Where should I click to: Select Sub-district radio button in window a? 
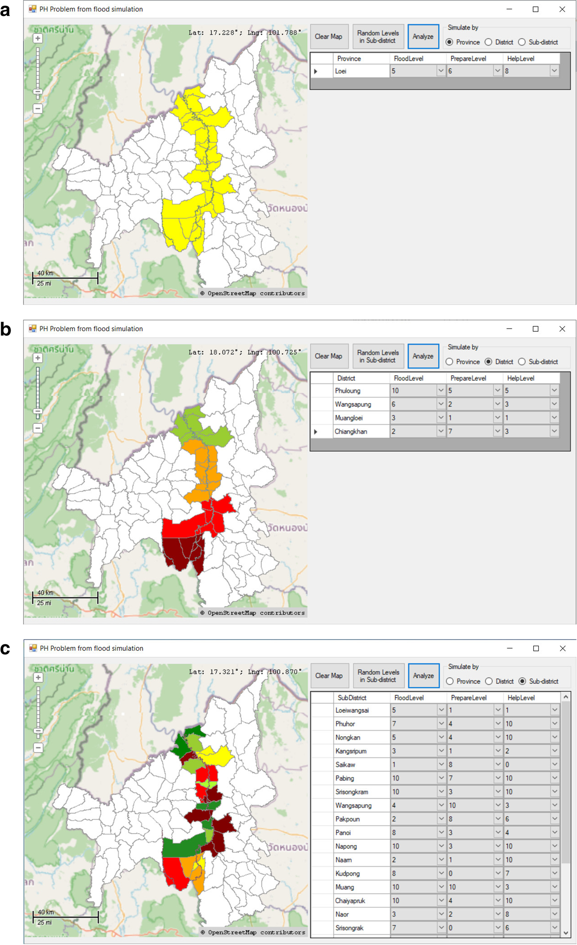[522, 42]
